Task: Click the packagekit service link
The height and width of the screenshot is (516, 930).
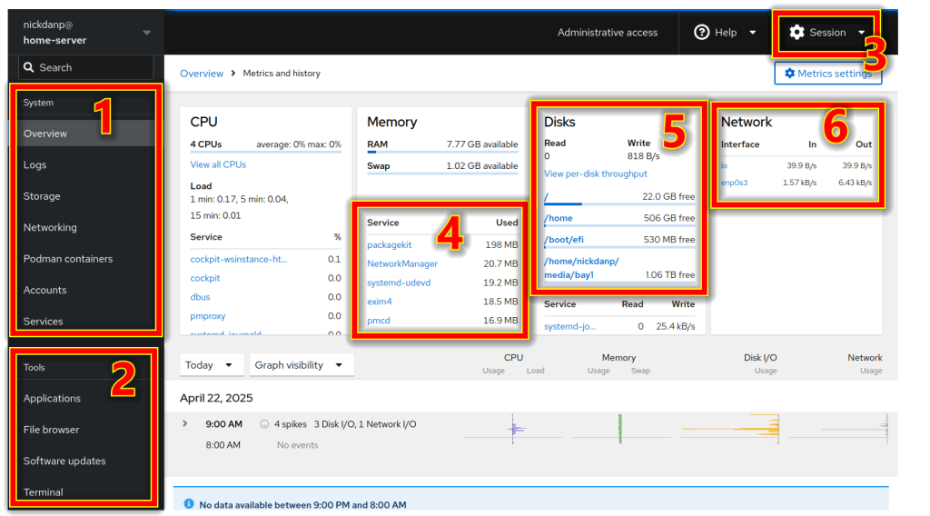Action: point(389,245)
